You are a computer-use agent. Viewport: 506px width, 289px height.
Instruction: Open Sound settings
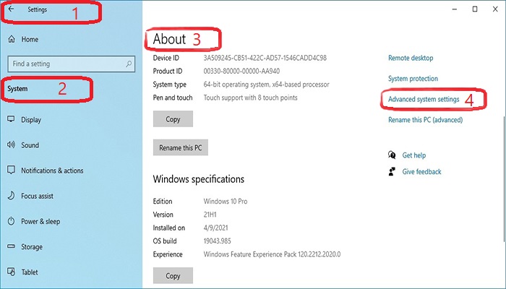(x=30, y=145)
